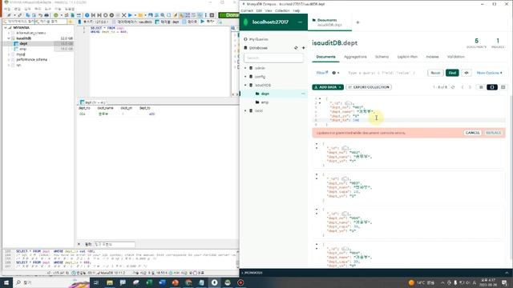Image resolution: width=513 pixels, height=288 pixels.
Task: Go to the next results page
Action: click(x=471, y=87)
